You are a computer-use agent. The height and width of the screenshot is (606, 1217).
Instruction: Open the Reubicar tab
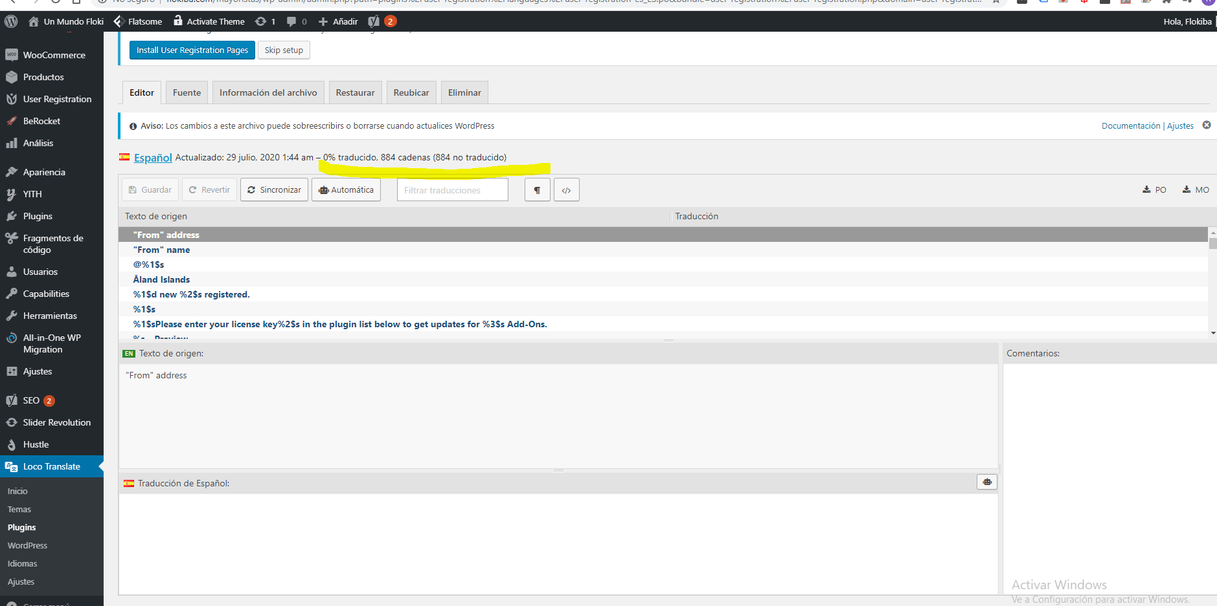tap(411, 92)
